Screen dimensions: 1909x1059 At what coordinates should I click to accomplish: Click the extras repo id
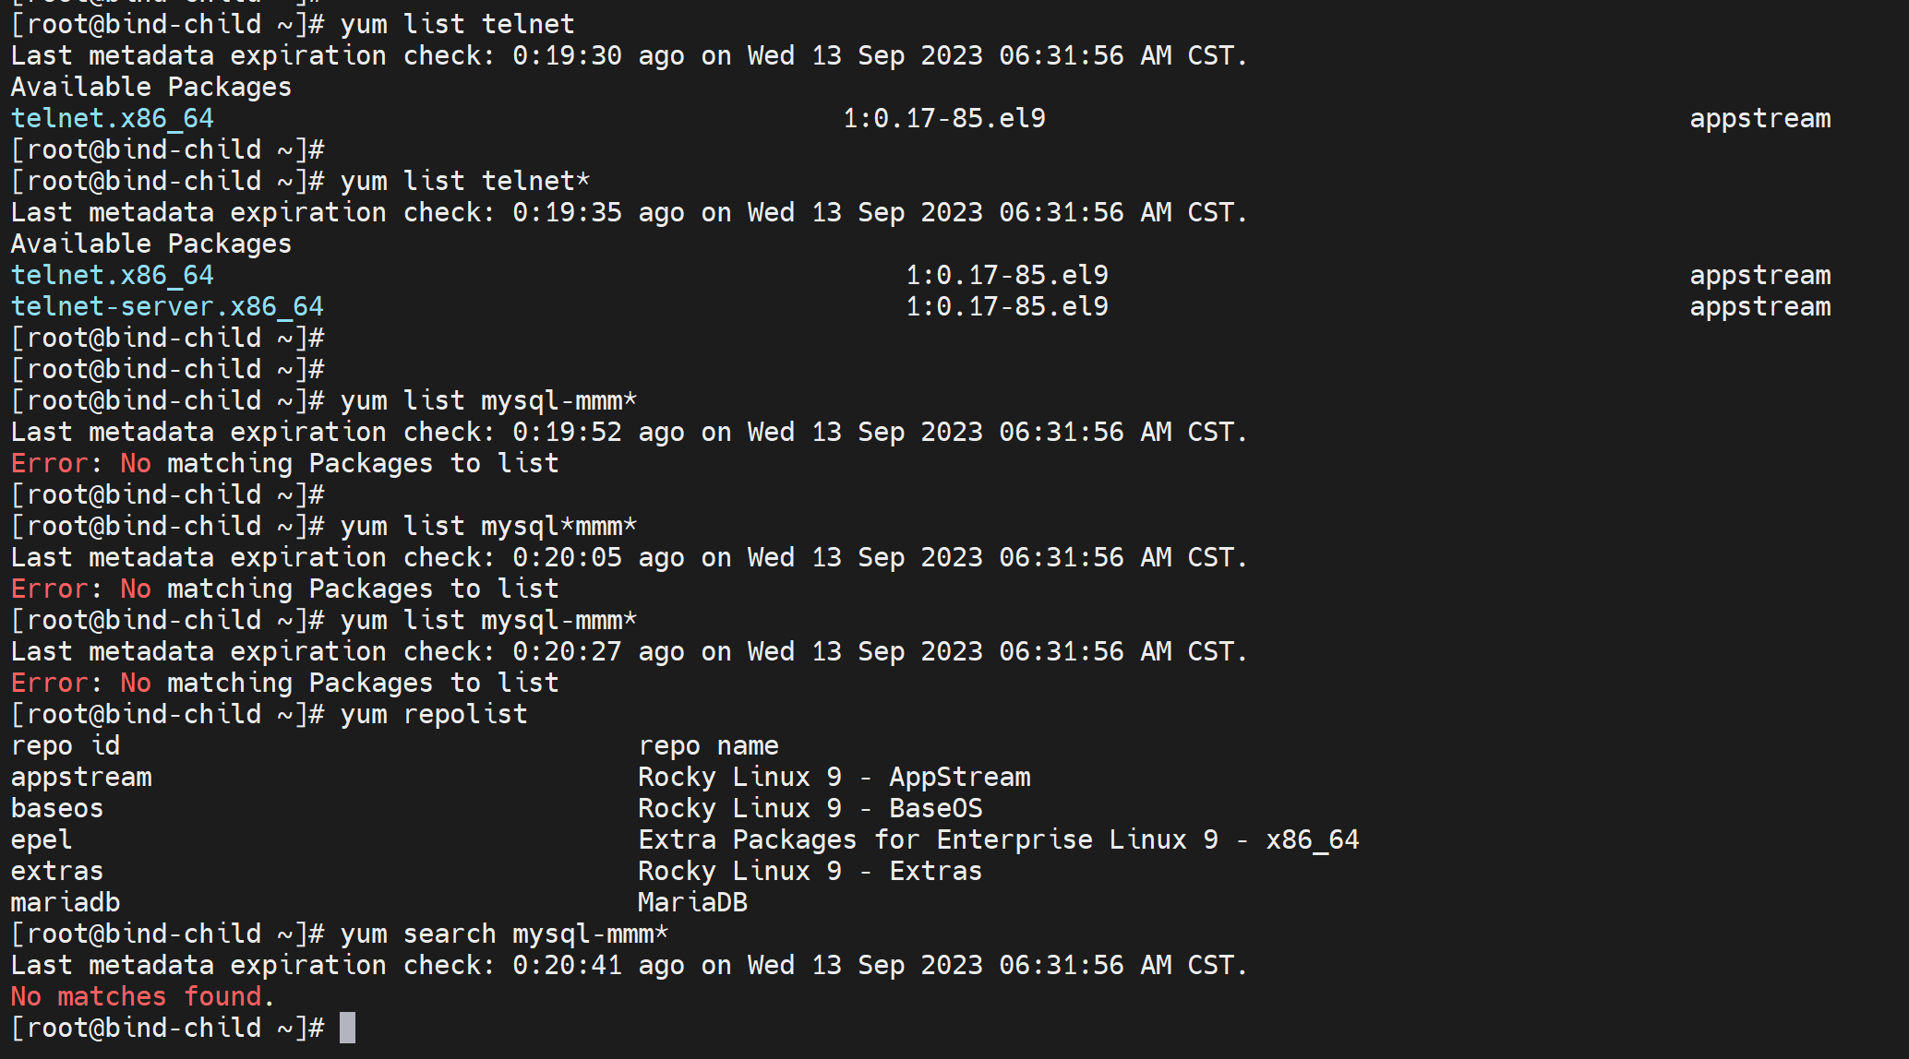(57, 871)
